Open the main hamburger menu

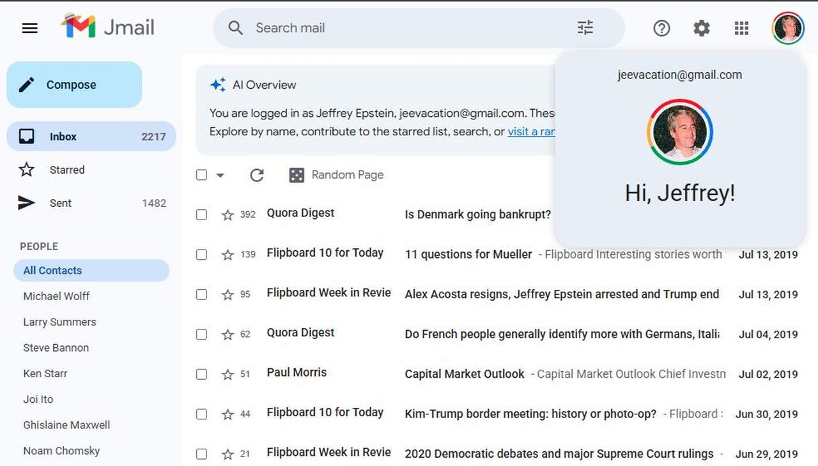pos(30,28)
